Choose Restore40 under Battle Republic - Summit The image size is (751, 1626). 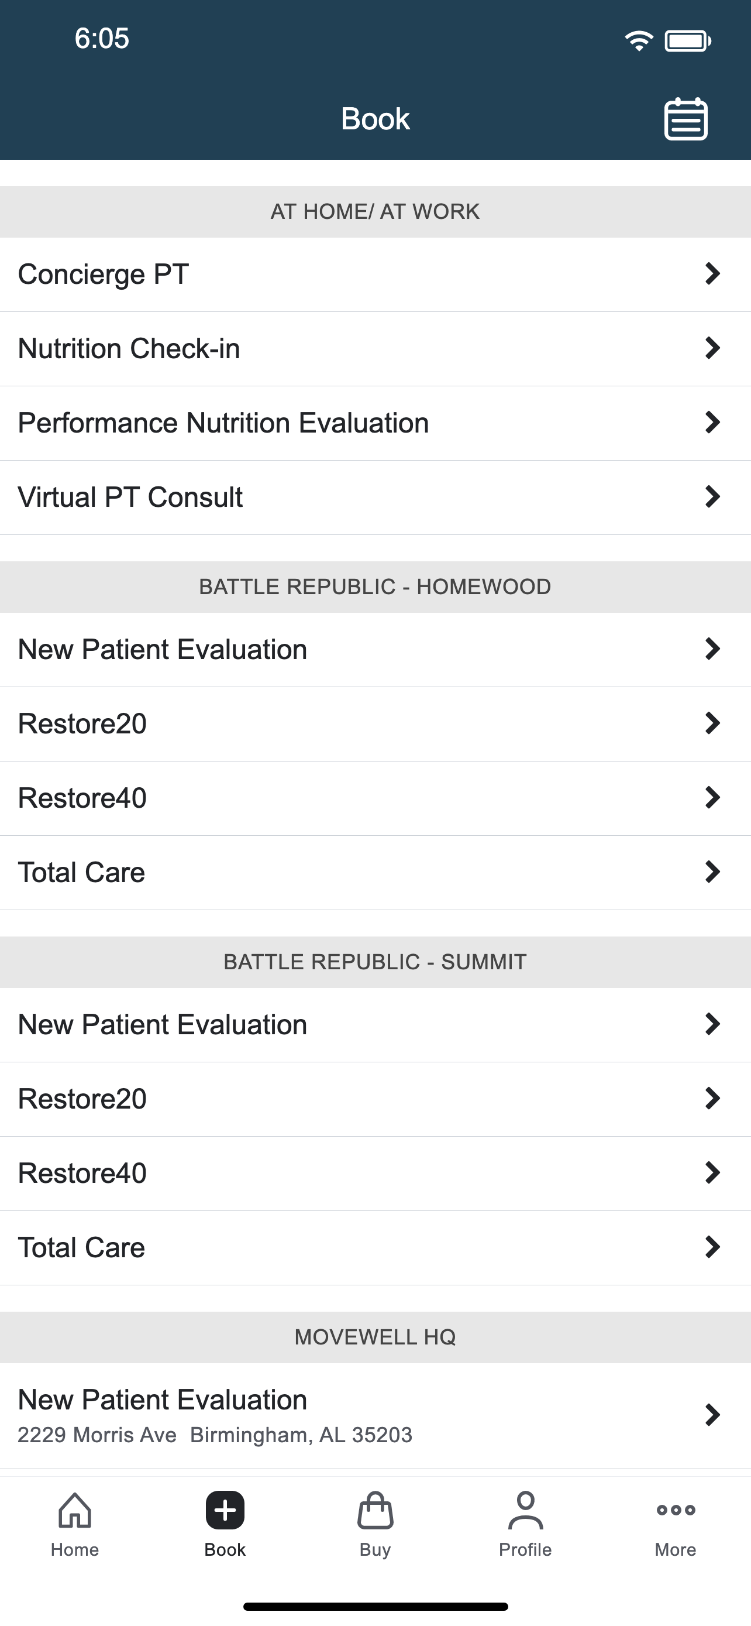point(375,1174)
